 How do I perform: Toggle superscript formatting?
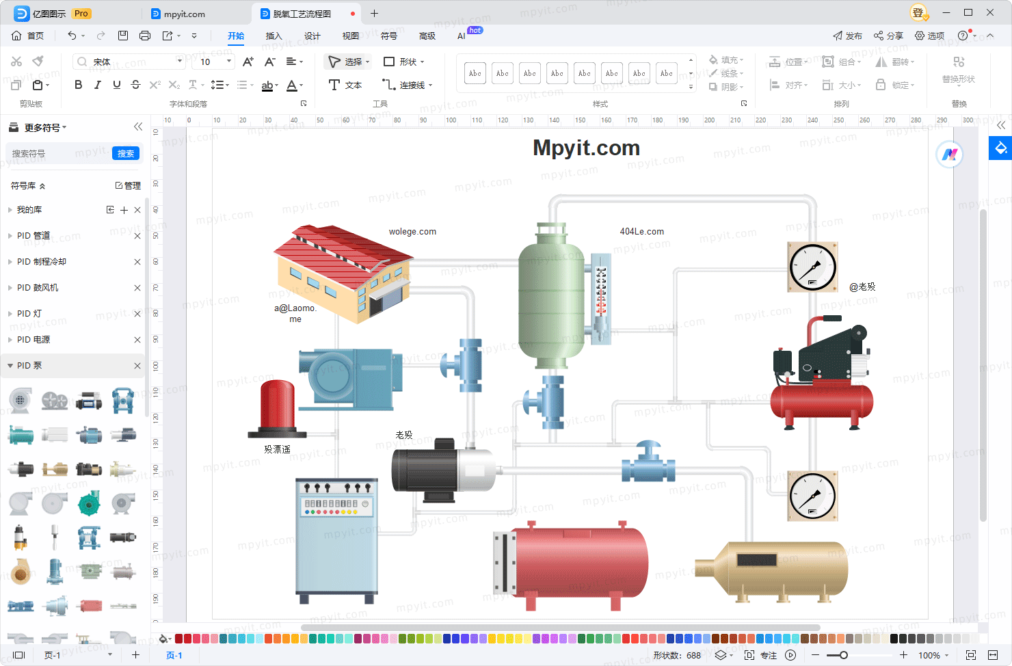click(155, 85)
